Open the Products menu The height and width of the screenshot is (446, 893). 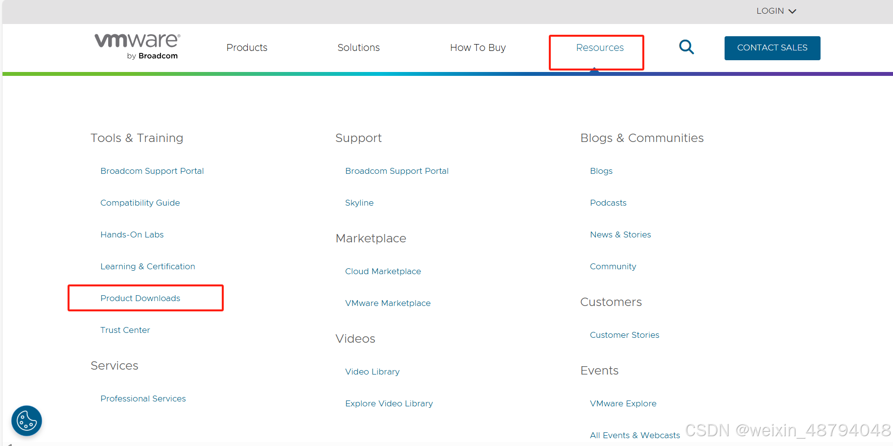click(247, 47)
